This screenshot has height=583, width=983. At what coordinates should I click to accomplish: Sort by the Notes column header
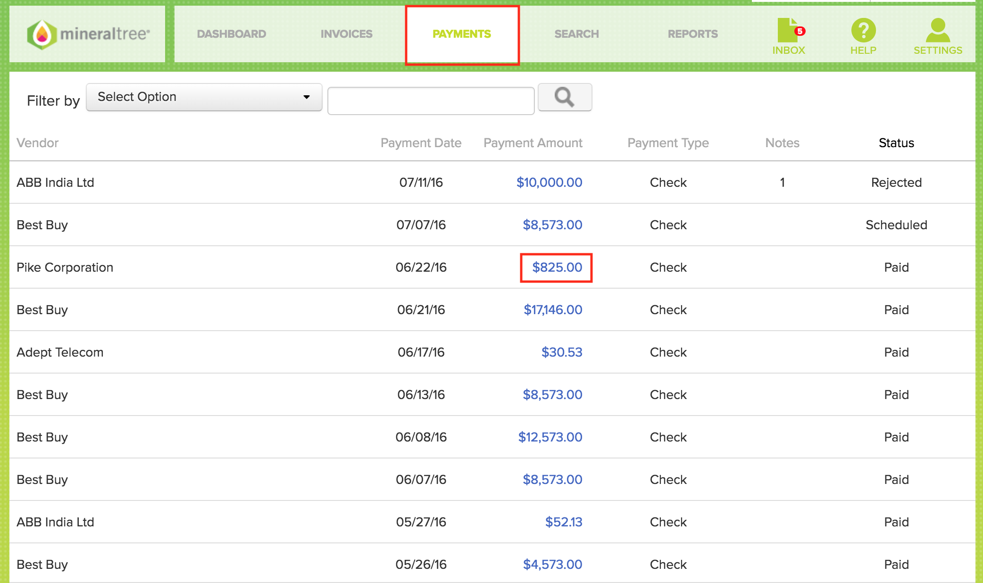click(x=783, y=143)
